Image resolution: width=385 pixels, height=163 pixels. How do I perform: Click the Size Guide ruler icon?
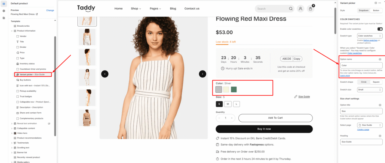coord(296,97)
